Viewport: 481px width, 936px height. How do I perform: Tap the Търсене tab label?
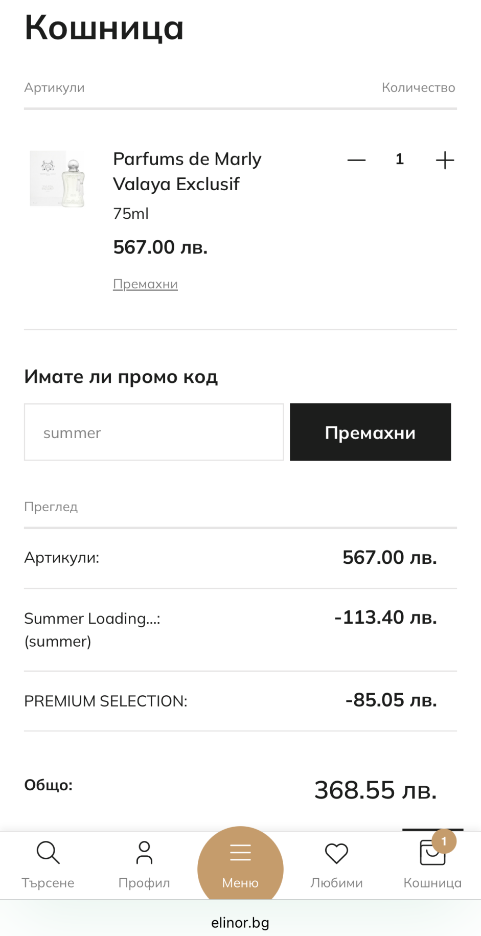click(x=48, y=883)
